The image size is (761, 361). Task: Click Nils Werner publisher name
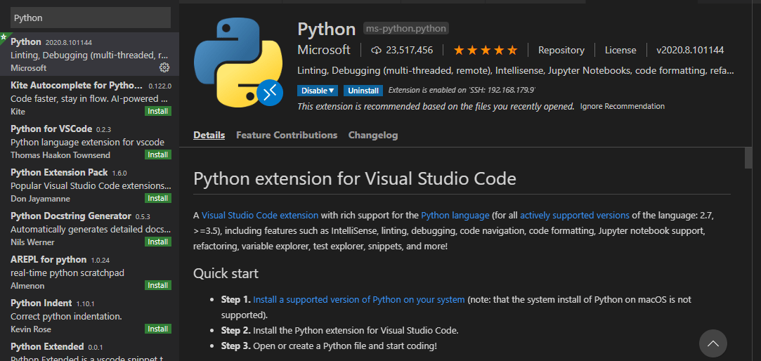coord(32,242)
